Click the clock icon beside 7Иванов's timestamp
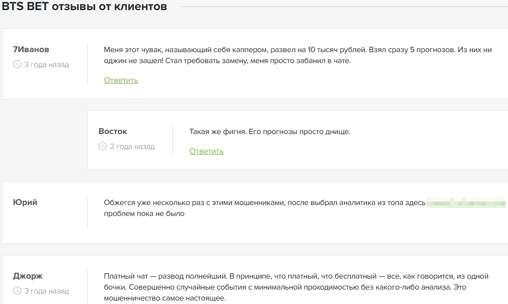Screen dimensions: 508x304 (18, 64)
